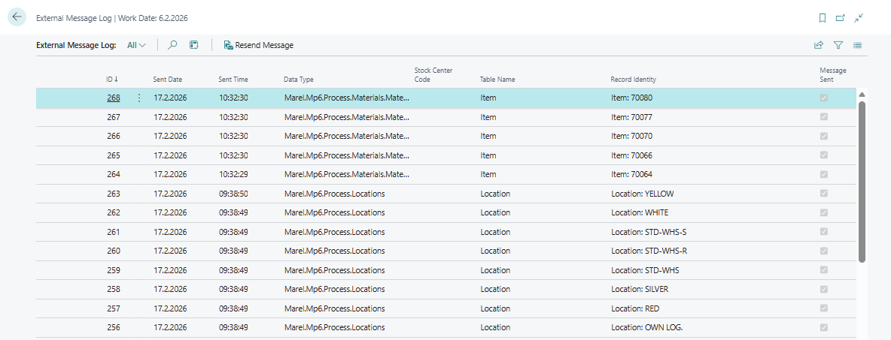Click the share icon in toolbar
Image resolution: width=891 pixels, height=340 pixels.
click(x=819, y=45)
